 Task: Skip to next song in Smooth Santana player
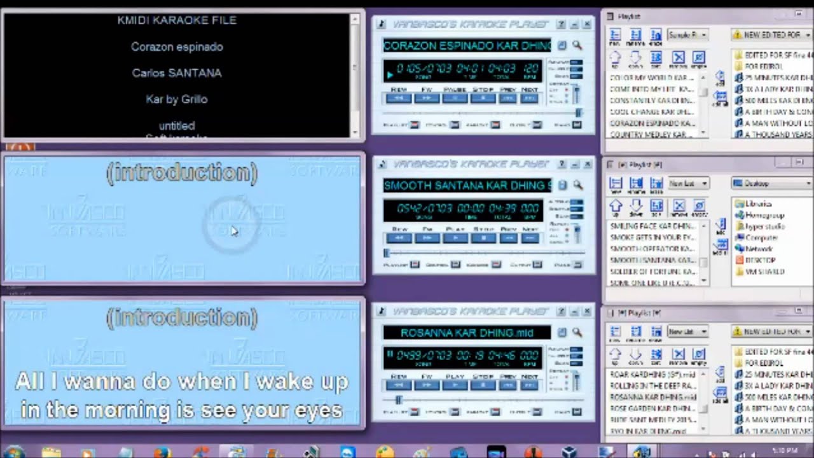click(x=529, y=238)
